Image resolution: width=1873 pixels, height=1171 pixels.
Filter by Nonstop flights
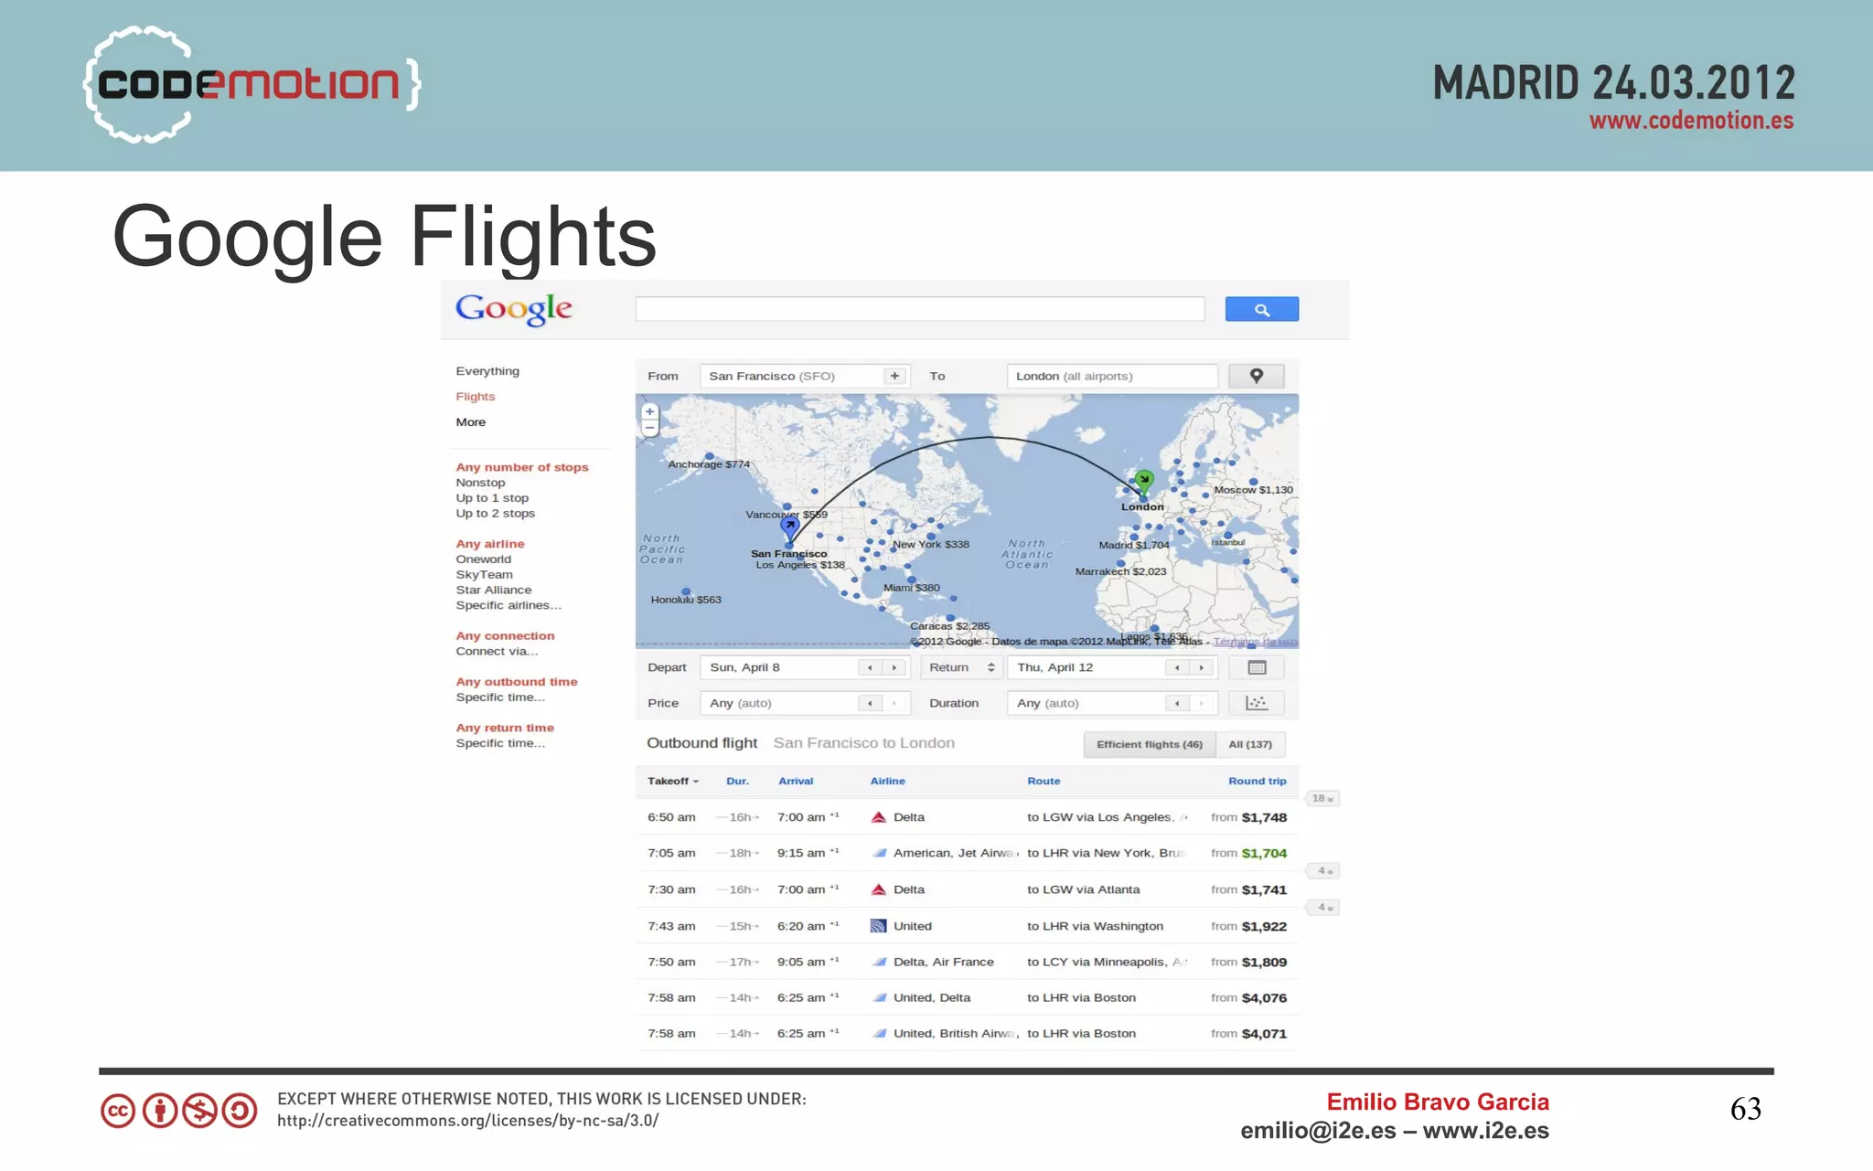[480, 483]
